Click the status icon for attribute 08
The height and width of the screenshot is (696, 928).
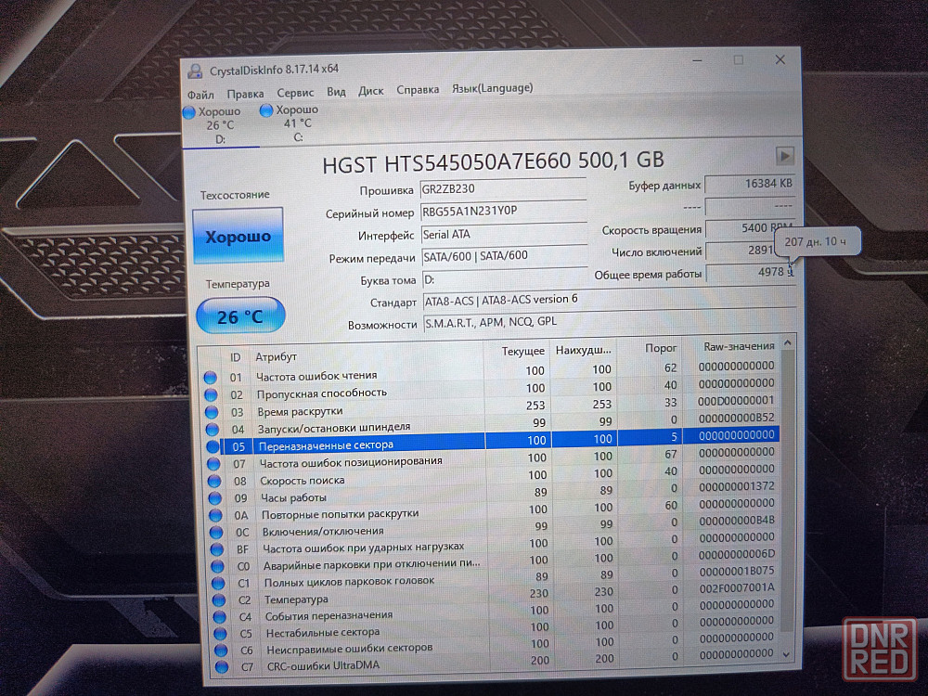tap(214, 481)
